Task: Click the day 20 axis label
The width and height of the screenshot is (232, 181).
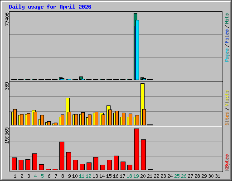Action: tap(143, 176)
